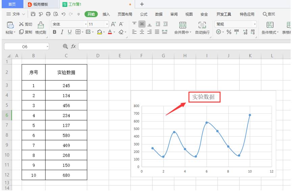Click the 查找 search button
This screenshot has height=191, width=292.
pos(269,14)
